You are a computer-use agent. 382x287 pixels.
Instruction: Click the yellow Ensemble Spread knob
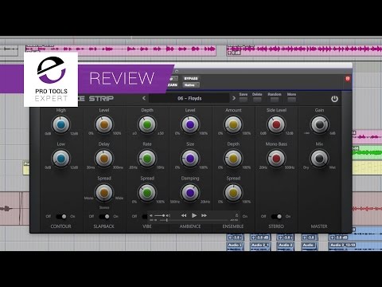pyautogui.click(x=233, y=193)
